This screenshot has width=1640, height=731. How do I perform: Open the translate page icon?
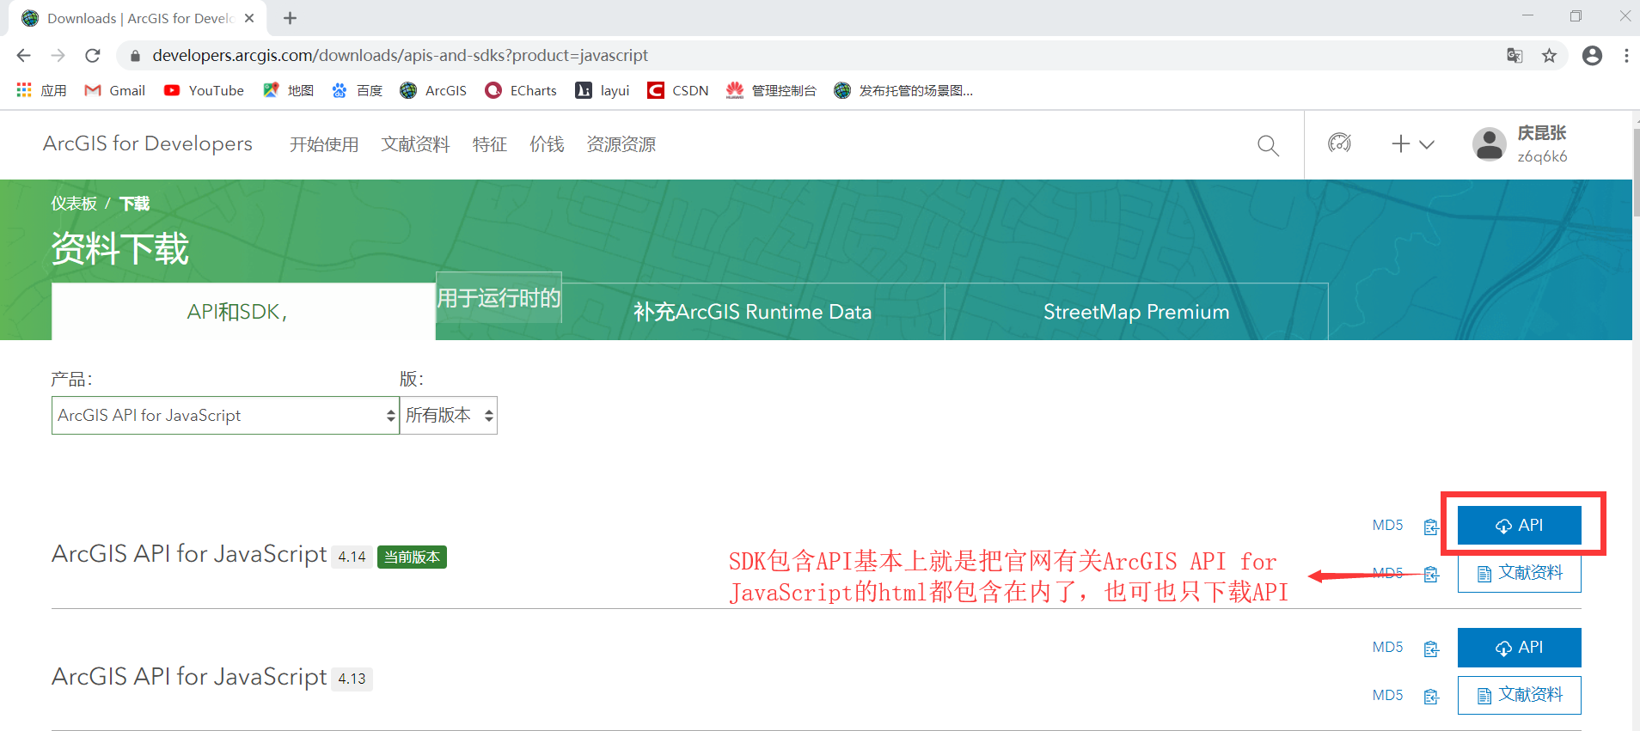(x=1515, y=56)
